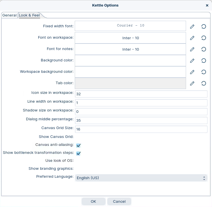Switch to the General tab
Image resolution: width=212 pixels, height=207 pixels.
click(x=9, y=15)
